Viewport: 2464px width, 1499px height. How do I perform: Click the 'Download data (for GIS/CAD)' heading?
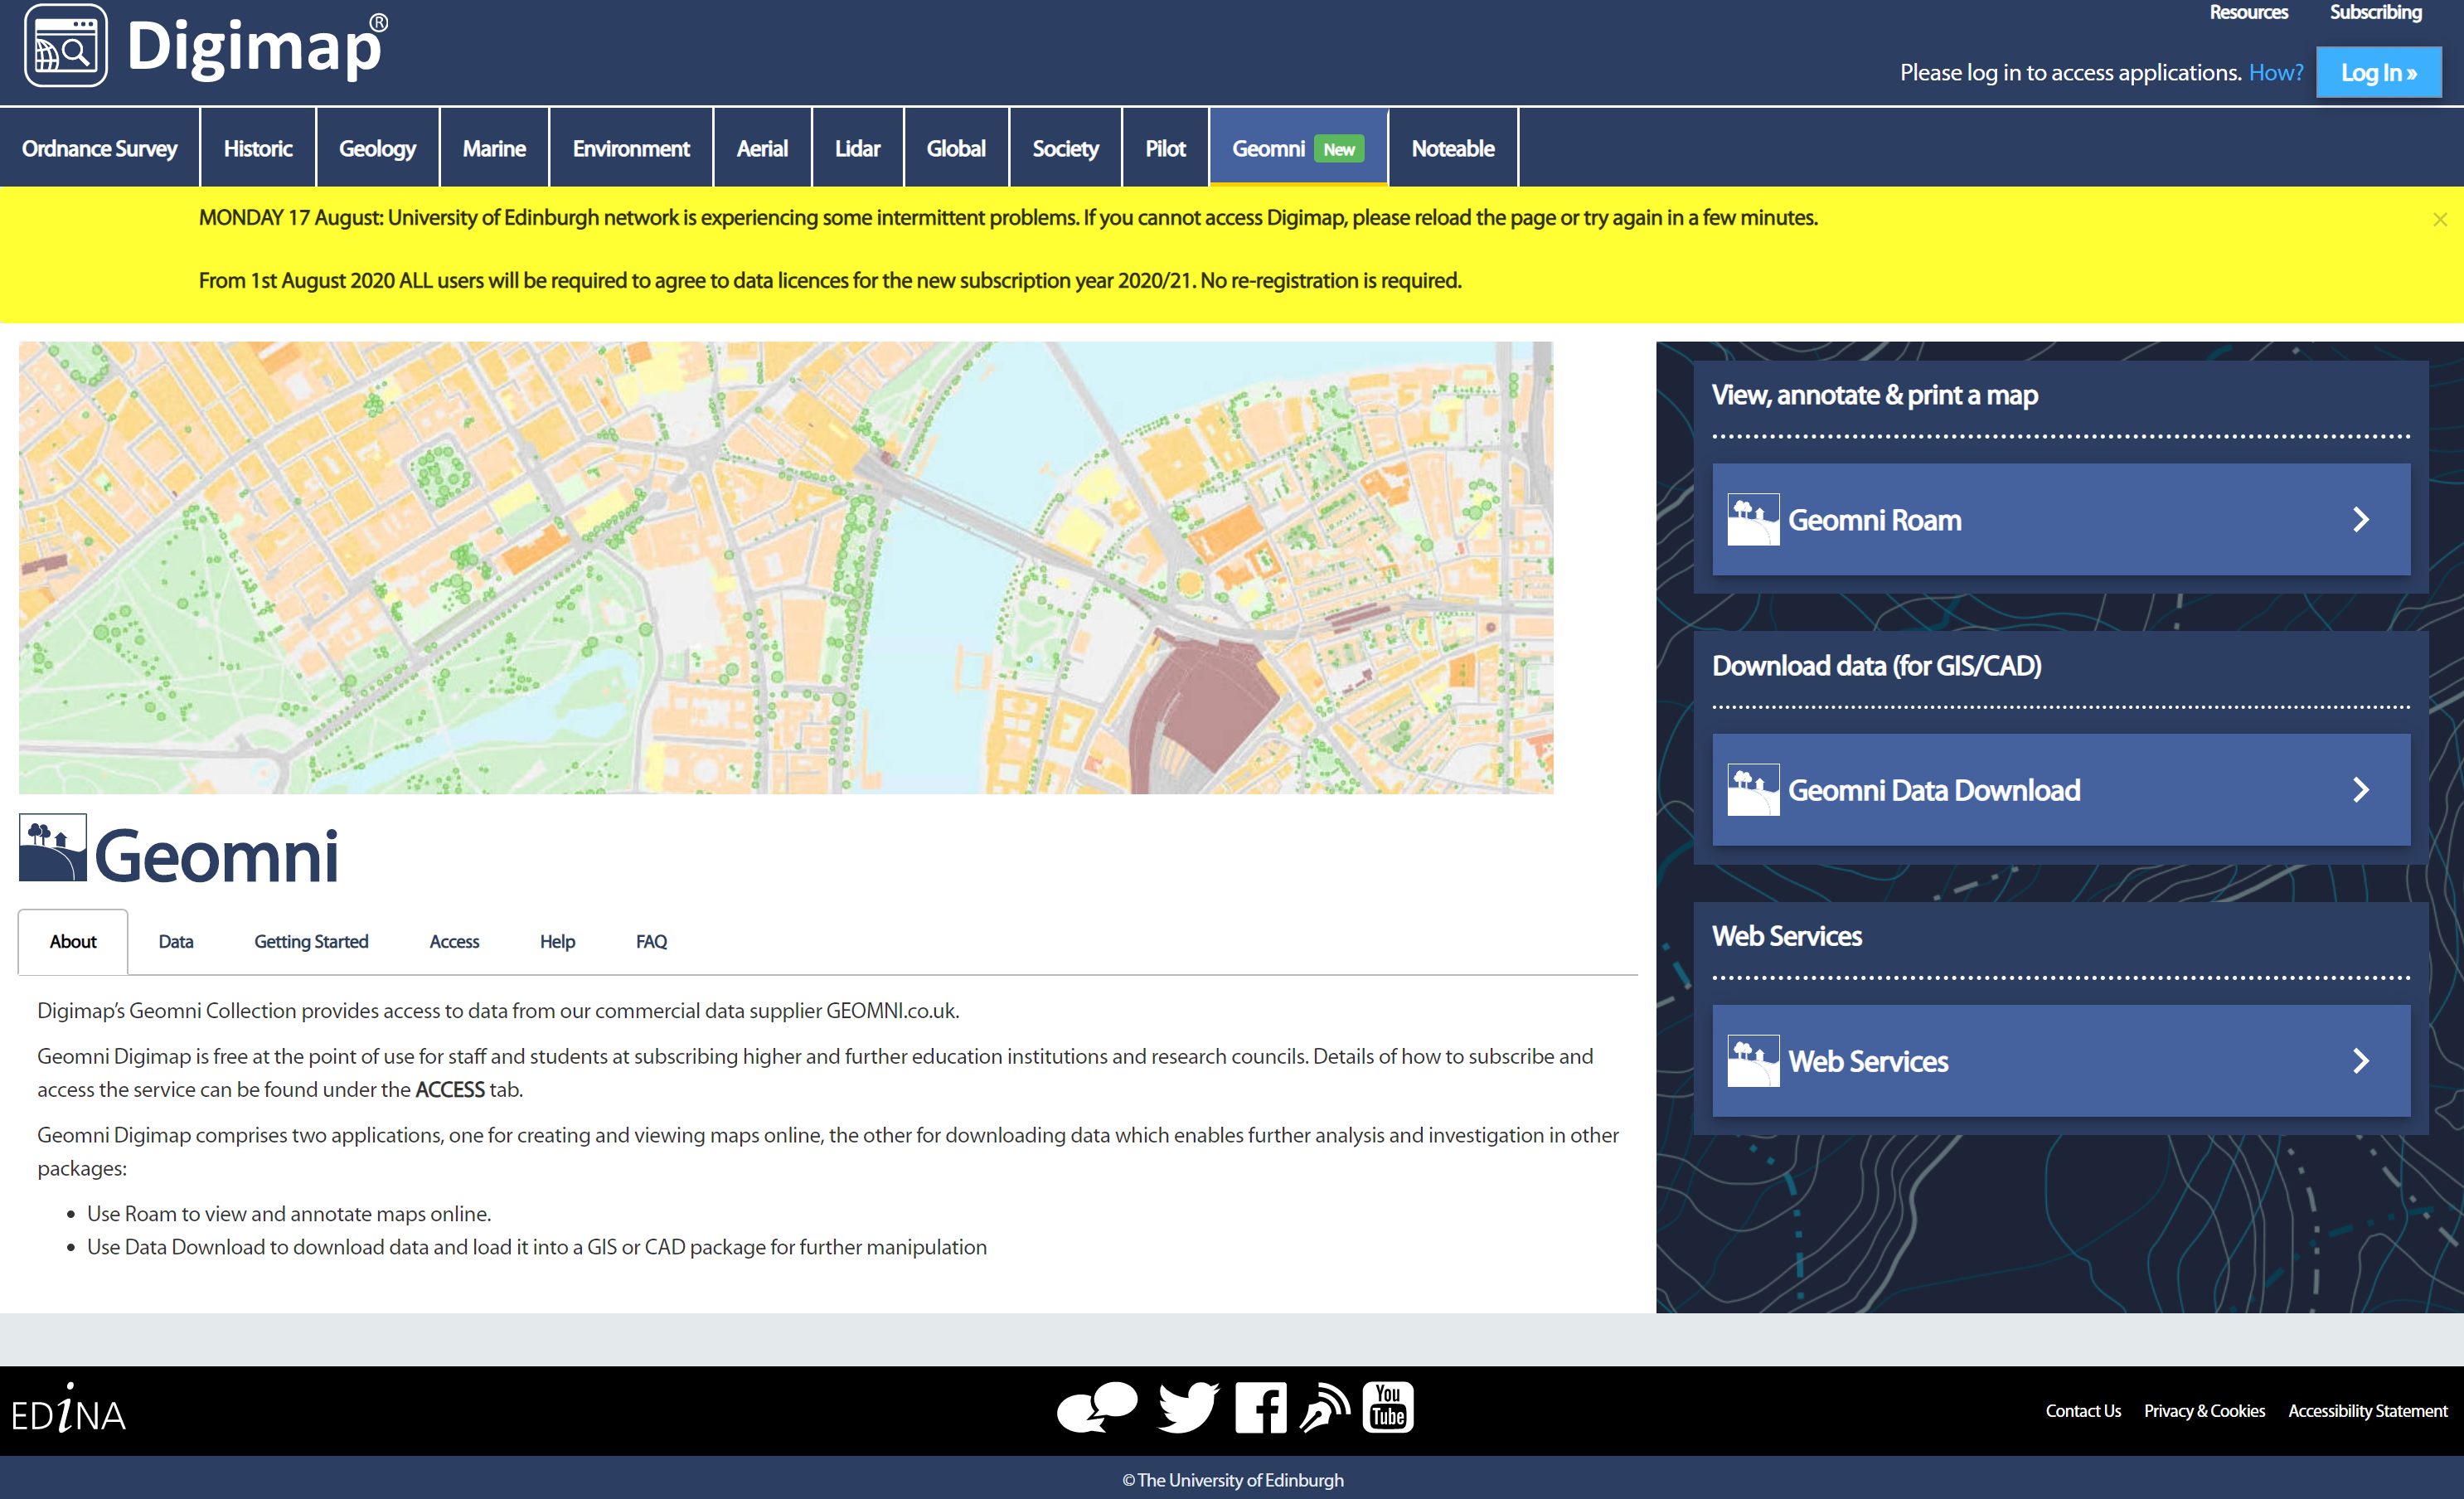pyautogui.click(x=1876, y=666)
